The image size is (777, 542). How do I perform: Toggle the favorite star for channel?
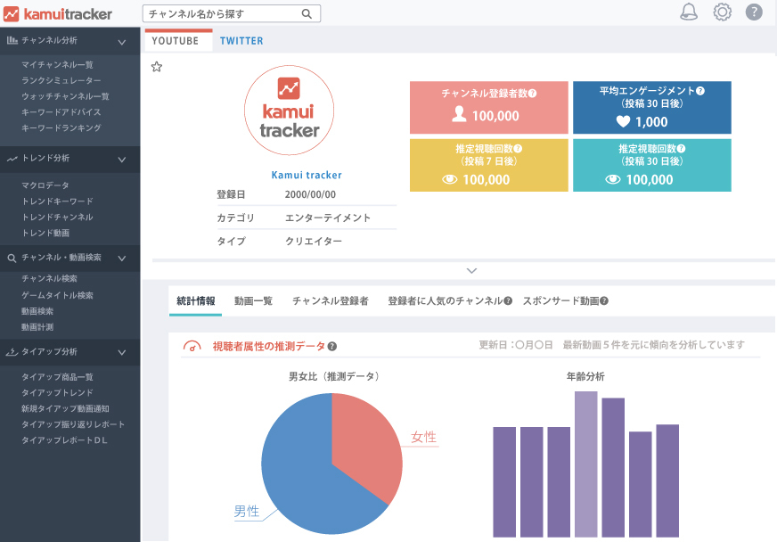(x=157, y=67)
